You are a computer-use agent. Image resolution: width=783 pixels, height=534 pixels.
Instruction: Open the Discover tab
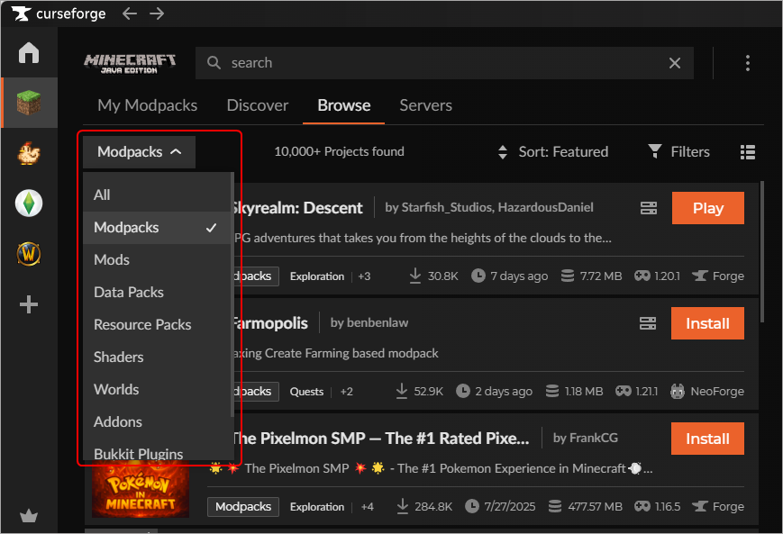(258, 105)
